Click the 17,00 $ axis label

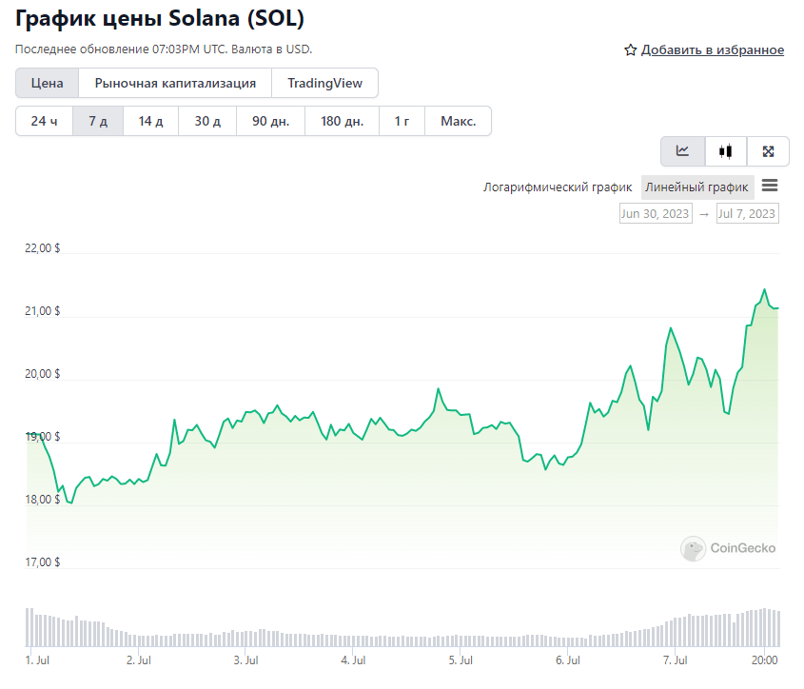[x=42, y=562]
